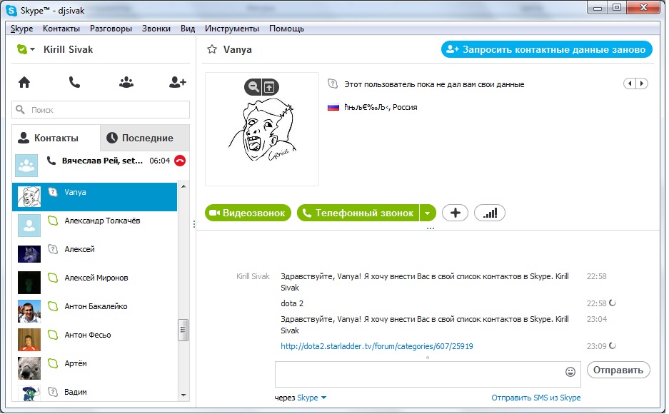This screenshot has height=414, width=669.
Task: Click Vanya's large profile picture
Action: click(x=262, y=129)
